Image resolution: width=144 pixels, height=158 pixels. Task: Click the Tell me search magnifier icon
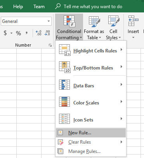tap(58, 6)
